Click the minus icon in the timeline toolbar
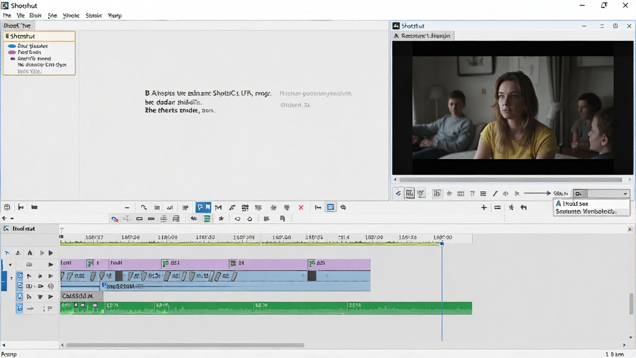The image size is (636, 358). pos(127,208)
